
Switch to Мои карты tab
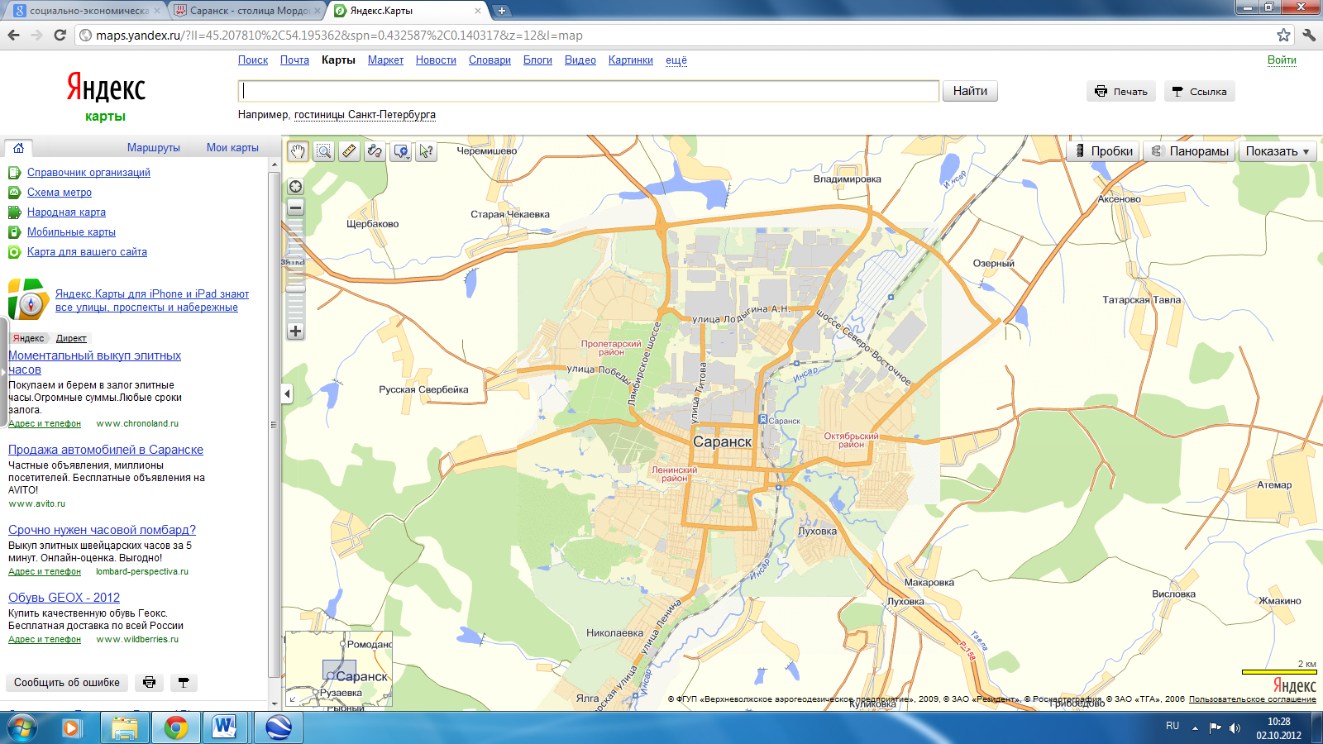coord(232,148)
